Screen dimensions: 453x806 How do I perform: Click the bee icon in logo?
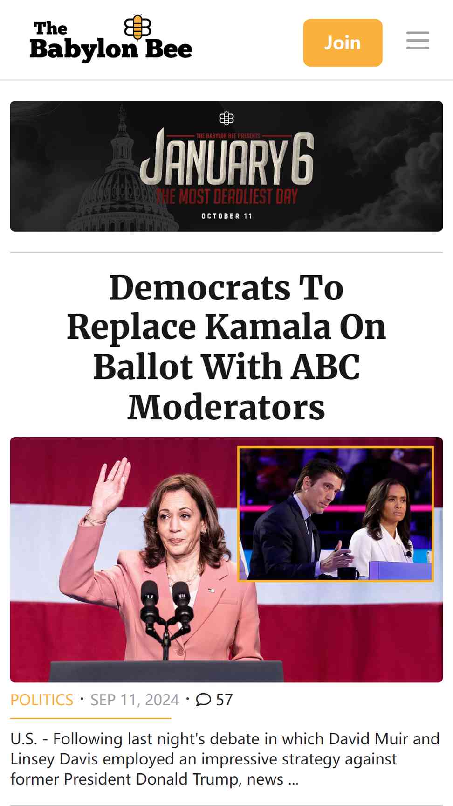tap(137, 27)
